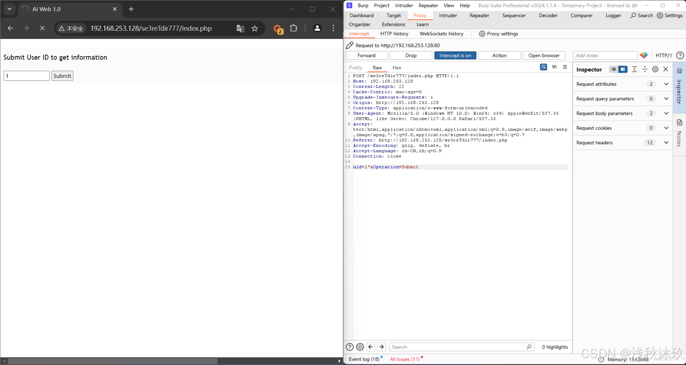Go to the next search match arrow
The width and height of the screenshot is (686, 365).
pos(381,347)
